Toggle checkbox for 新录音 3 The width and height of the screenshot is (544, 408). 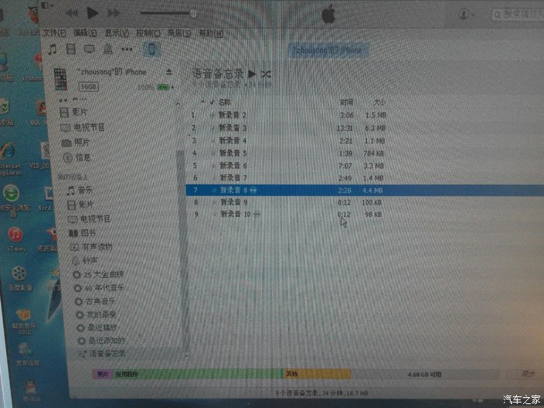coord(212,128)
